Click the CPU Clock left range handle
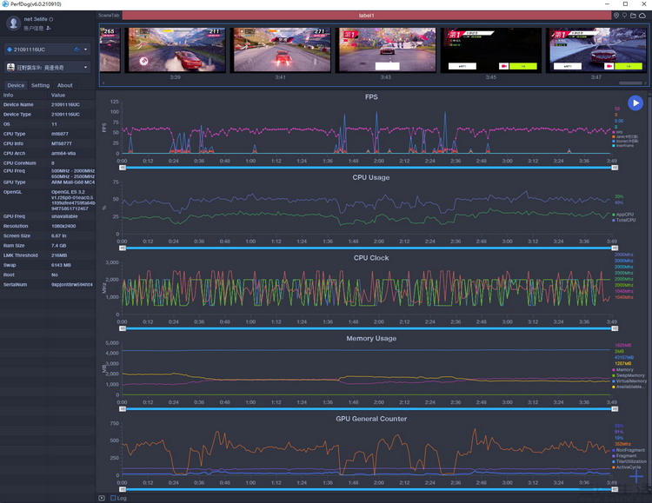This screenshot has height=503, width=652. tap(123, 328)
